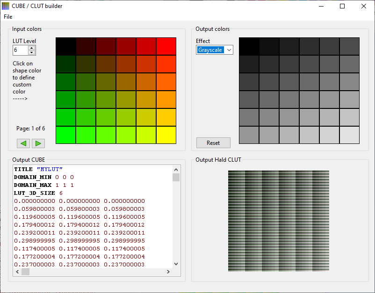
Task: Select the bright green input color swatch
Action: (66, 135)
